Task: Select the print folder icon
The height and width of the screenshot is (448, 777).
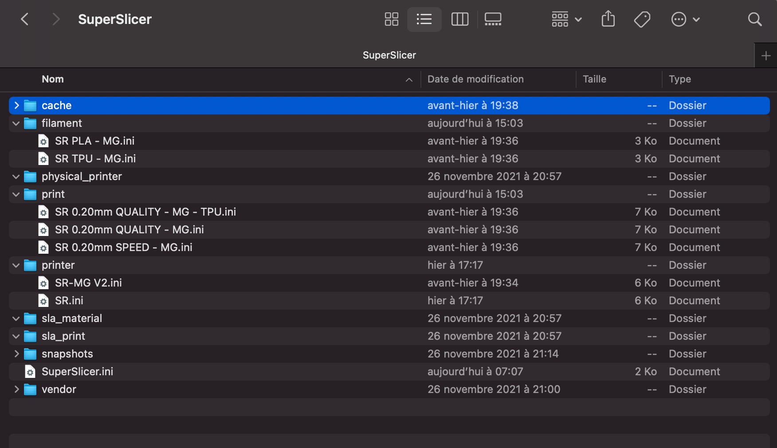Action: 30,194
